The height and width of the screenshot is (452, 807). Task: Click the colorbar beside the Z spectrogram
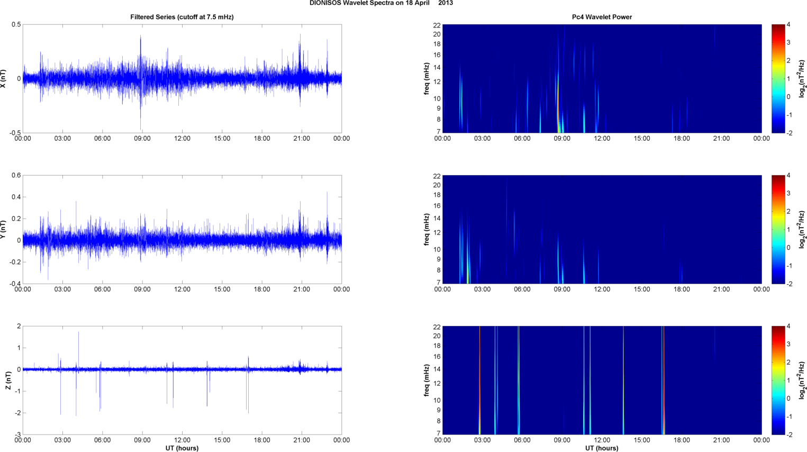[778, 380]
